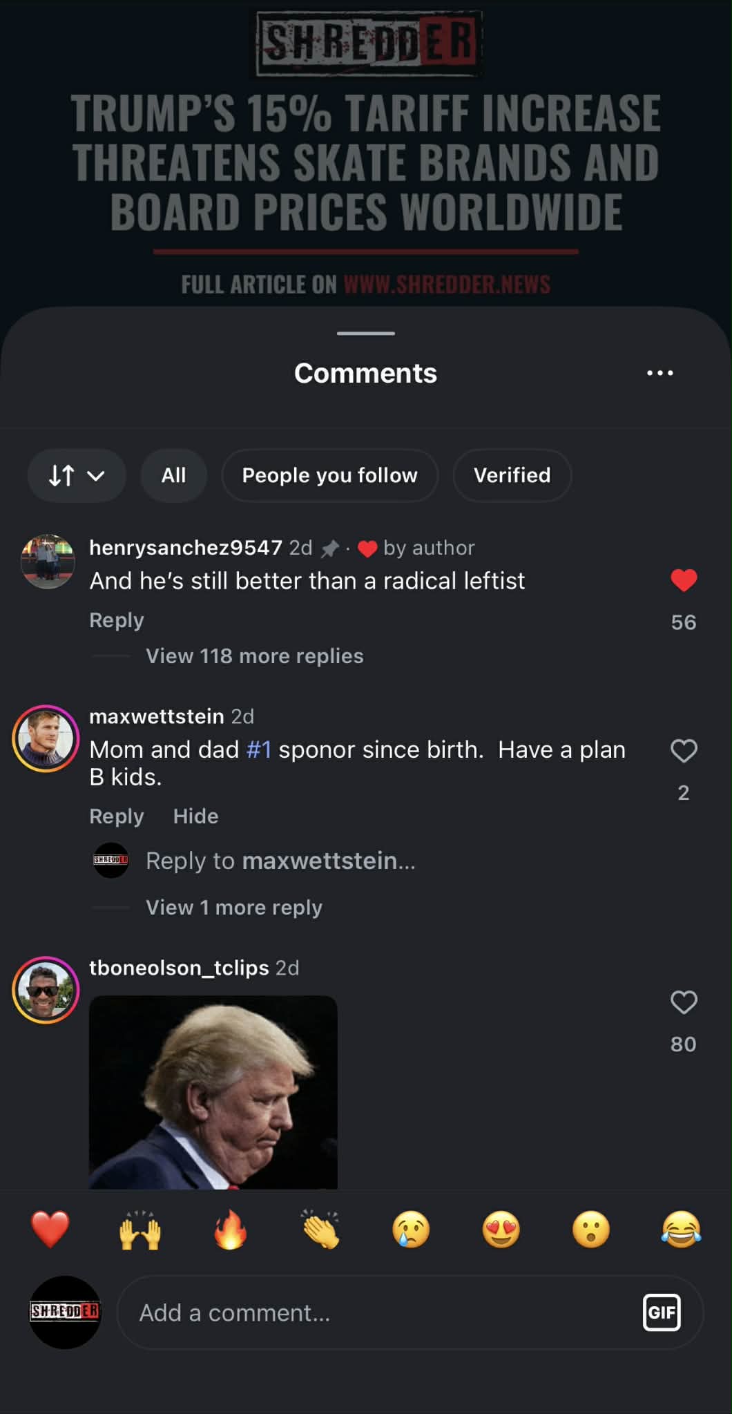Send the clapping hands emoji reaction

coord(321,1230)
